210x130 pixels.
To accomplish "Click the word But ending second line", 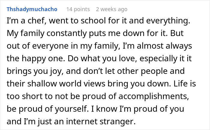I will pos(177,33).
